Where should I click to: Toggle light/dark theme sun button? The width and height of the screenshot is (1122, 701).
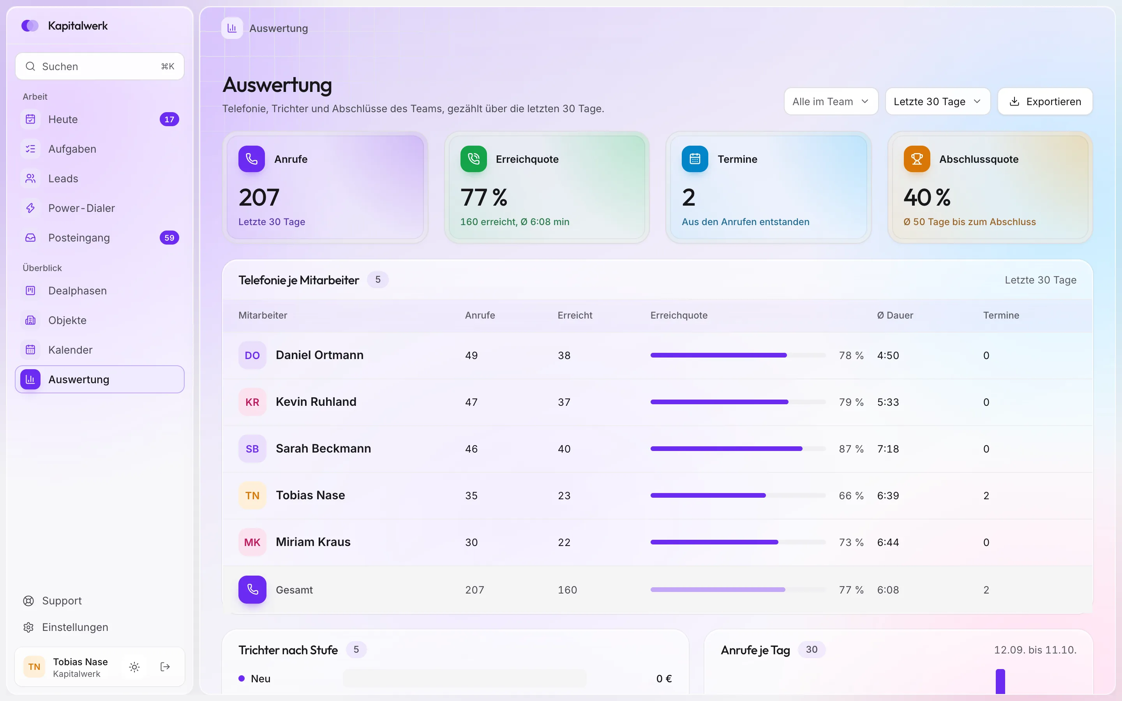pyautogui.click(x=134, y=667)
